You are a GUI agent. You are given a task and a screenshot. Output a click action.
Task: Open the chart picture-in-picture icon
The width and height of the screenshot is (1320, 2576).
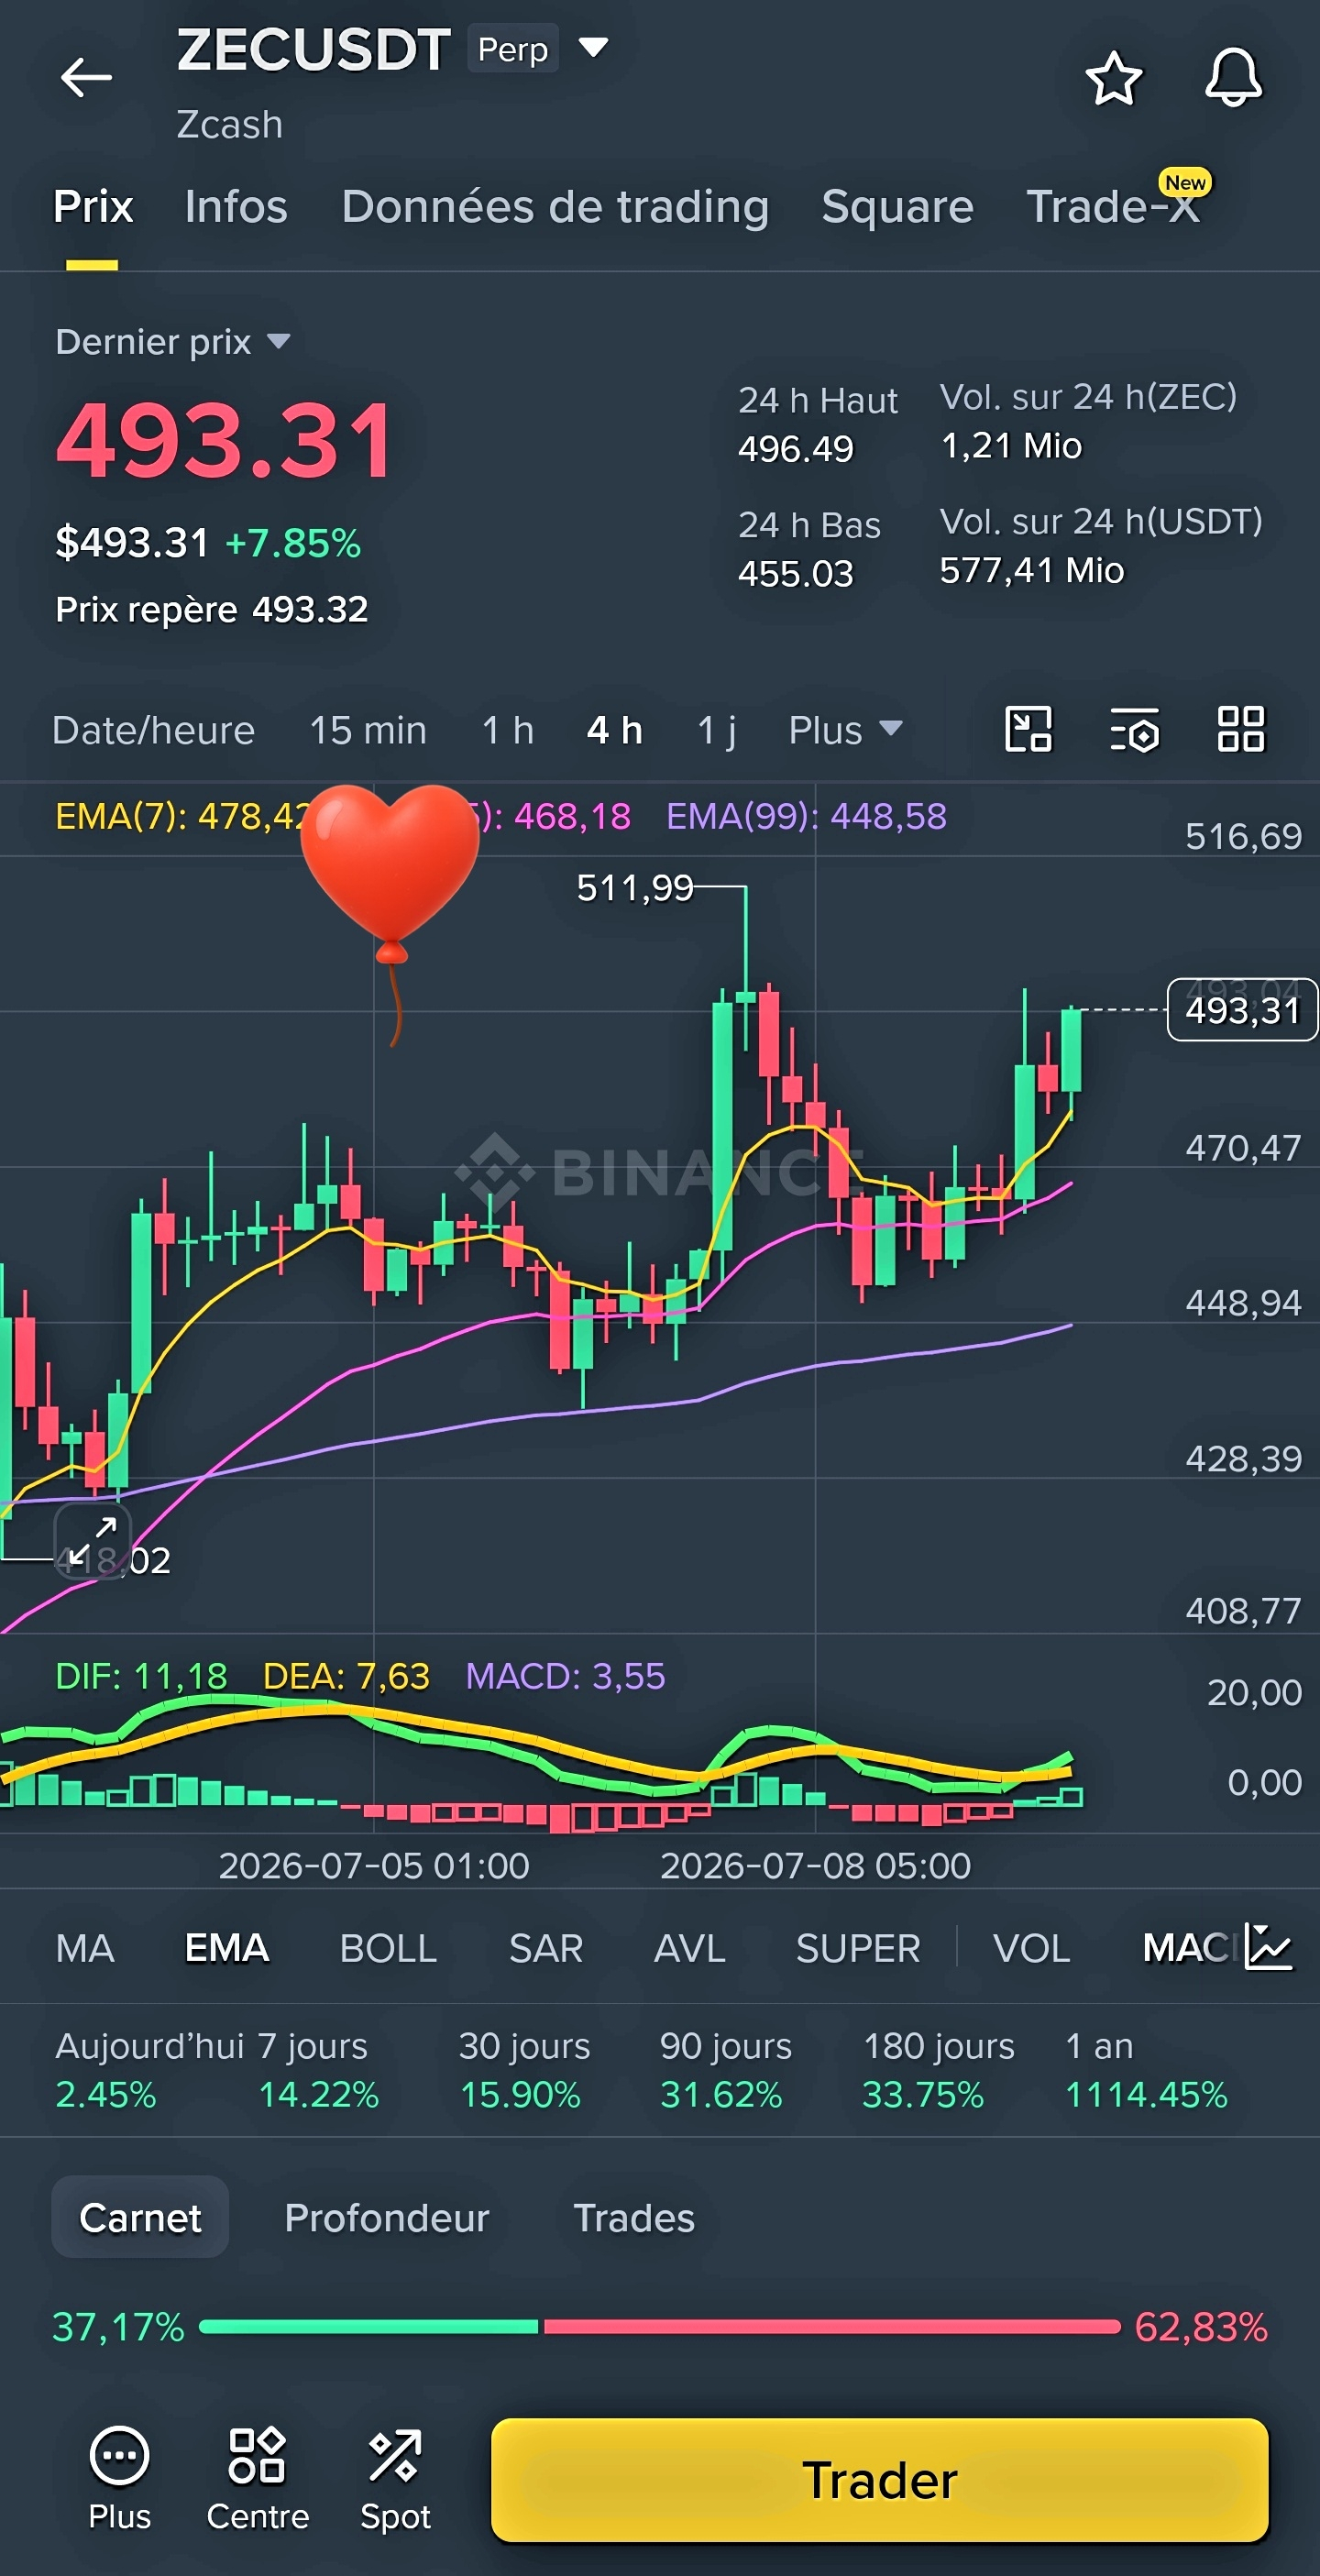click(x=1028, y=729)
